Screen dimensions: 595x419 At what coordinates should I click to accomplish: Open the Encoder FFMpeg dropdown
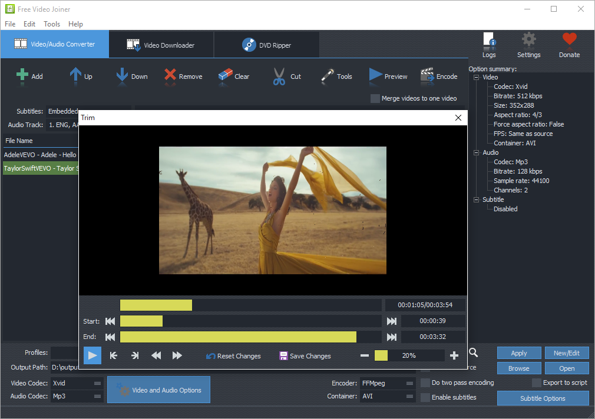tap(388, 383)
